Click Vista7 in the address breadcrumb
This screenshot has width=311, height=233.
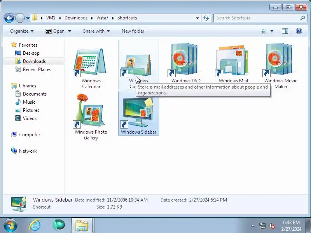[x=102, y=18]
